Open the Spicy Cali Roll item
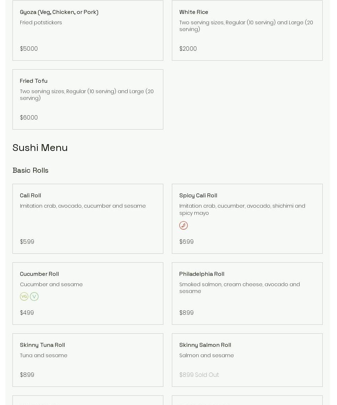Image resolution: width=337 pixels, height=405 pixels. pyautogui.click(x=247, y=218)
